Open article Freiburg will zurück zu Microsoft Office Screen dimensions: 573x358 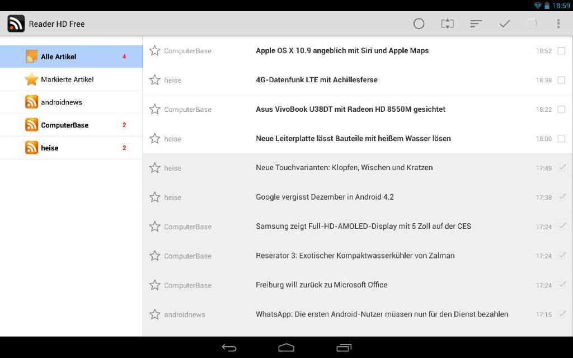click(322, 285)
